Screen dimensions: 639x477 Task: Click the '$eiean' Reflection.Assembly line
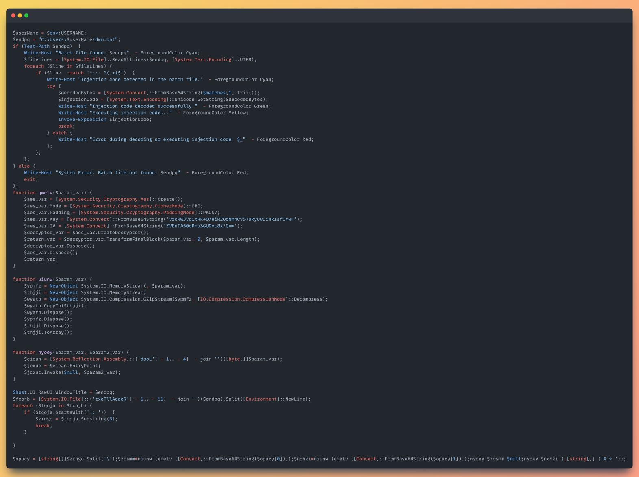pyautogui.click(x=153, y=359)
